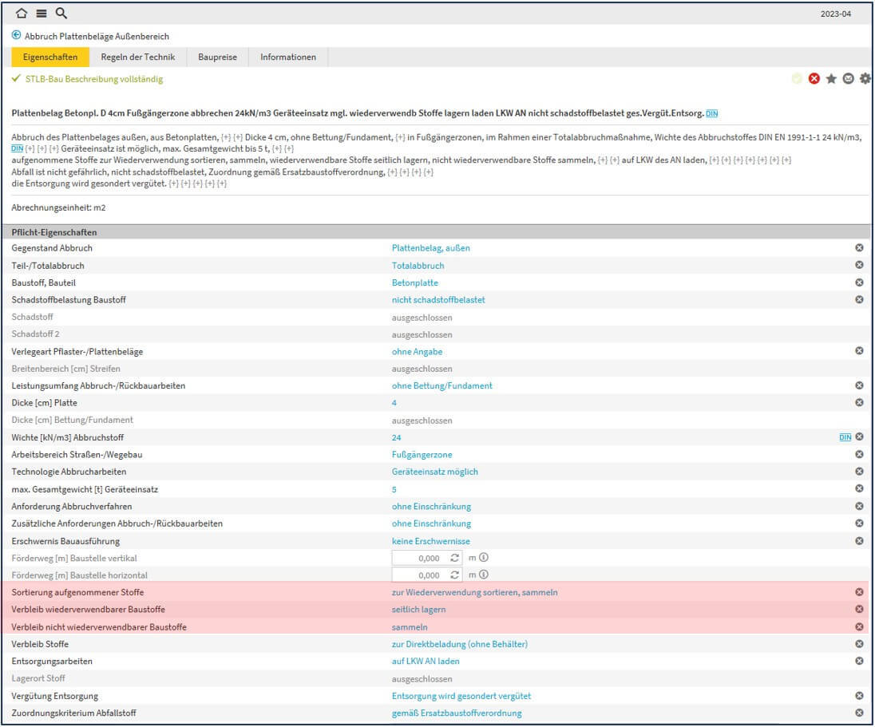Viewport: 875px width, 727px height.
Task: Clear Sortierung aufgenommener Stoffe value
Action: (x=859, y=592)
